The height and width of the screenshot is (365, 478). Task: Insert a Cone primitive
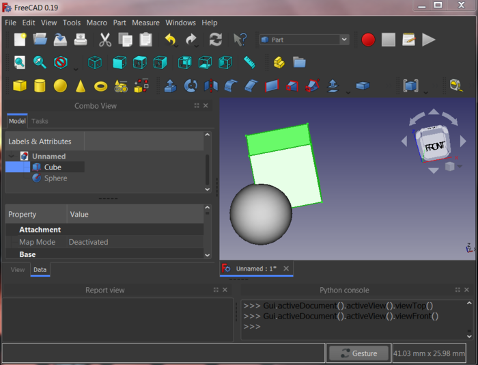pos(81,85)
